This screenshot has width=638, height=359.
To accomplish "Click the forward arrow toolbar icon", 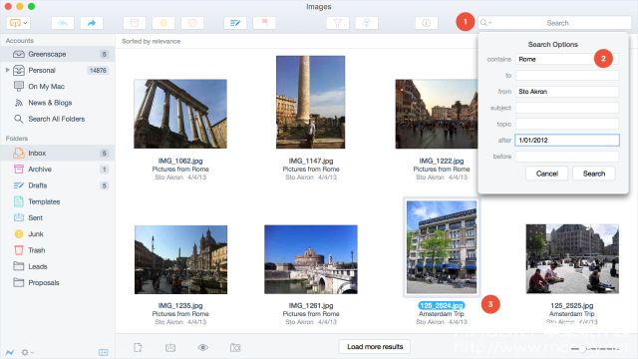I will [92, 23].
